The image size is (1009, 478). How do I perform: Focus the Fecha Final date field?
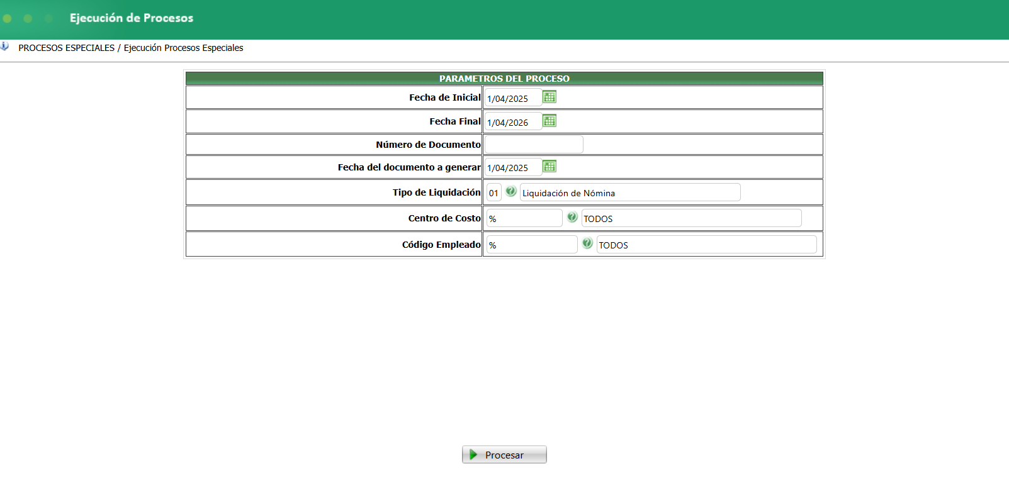[x=513, y=121]
